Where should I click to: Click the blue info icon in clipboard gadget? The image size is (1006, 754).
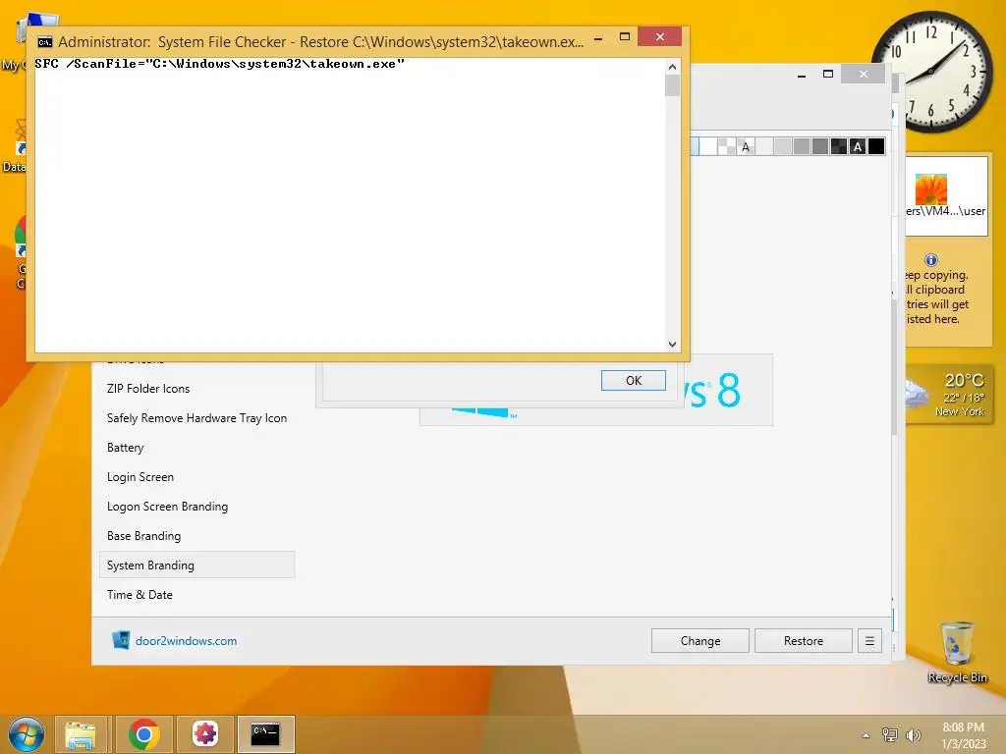pos(931,259)
